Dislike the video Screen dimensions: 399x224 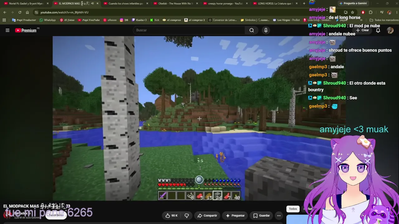tap(187, 216)
